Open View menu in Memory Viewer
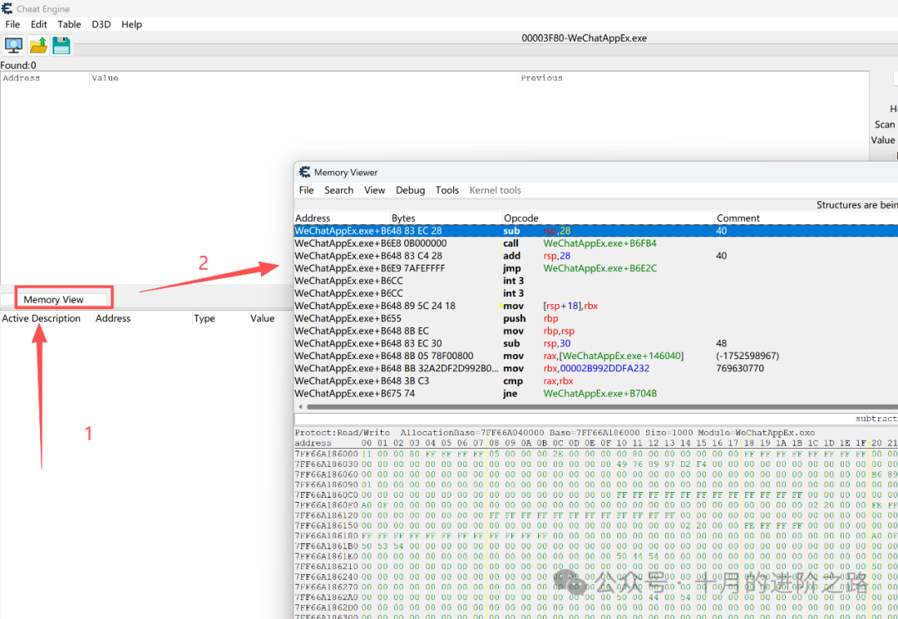 (374, 190)
